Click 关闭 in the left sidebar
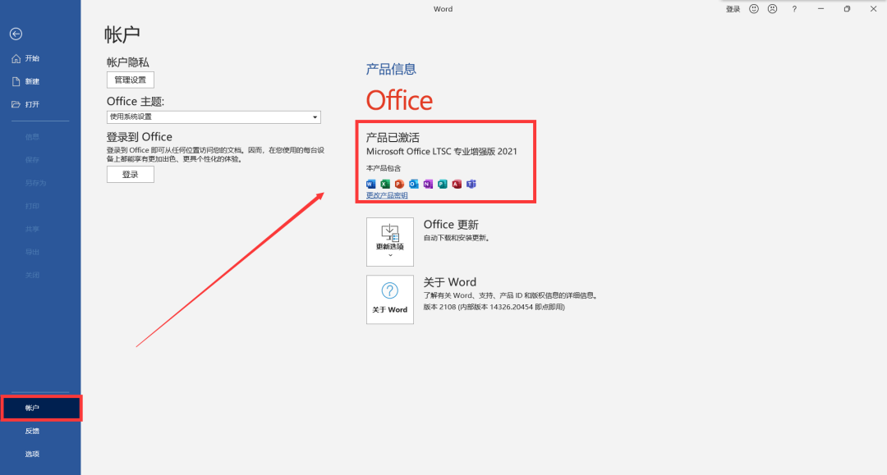This screenshot has width=887, height=475. (x=32, y=275)
